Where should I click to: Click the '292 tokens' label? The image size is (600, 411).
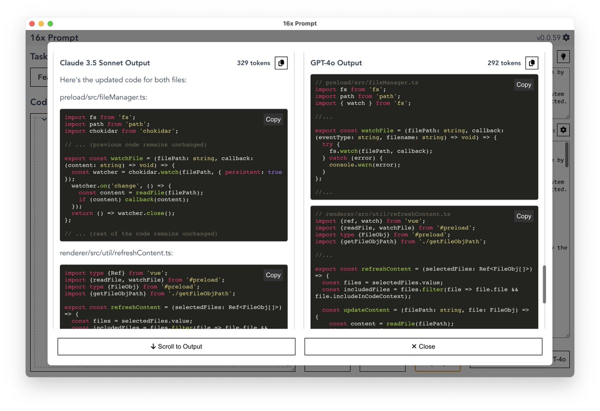coord(504,63)
